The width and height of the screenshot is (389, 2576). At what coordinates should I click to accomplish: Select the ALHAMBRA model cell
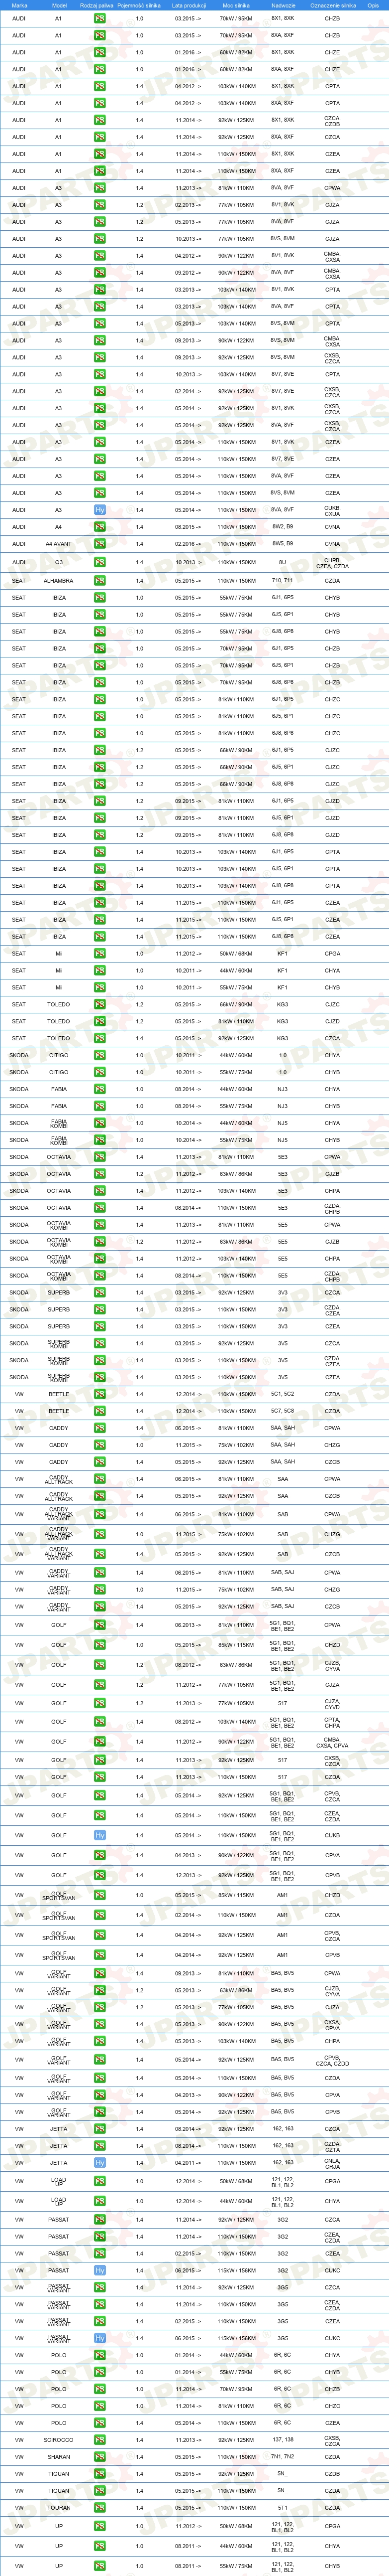[58, 580]
